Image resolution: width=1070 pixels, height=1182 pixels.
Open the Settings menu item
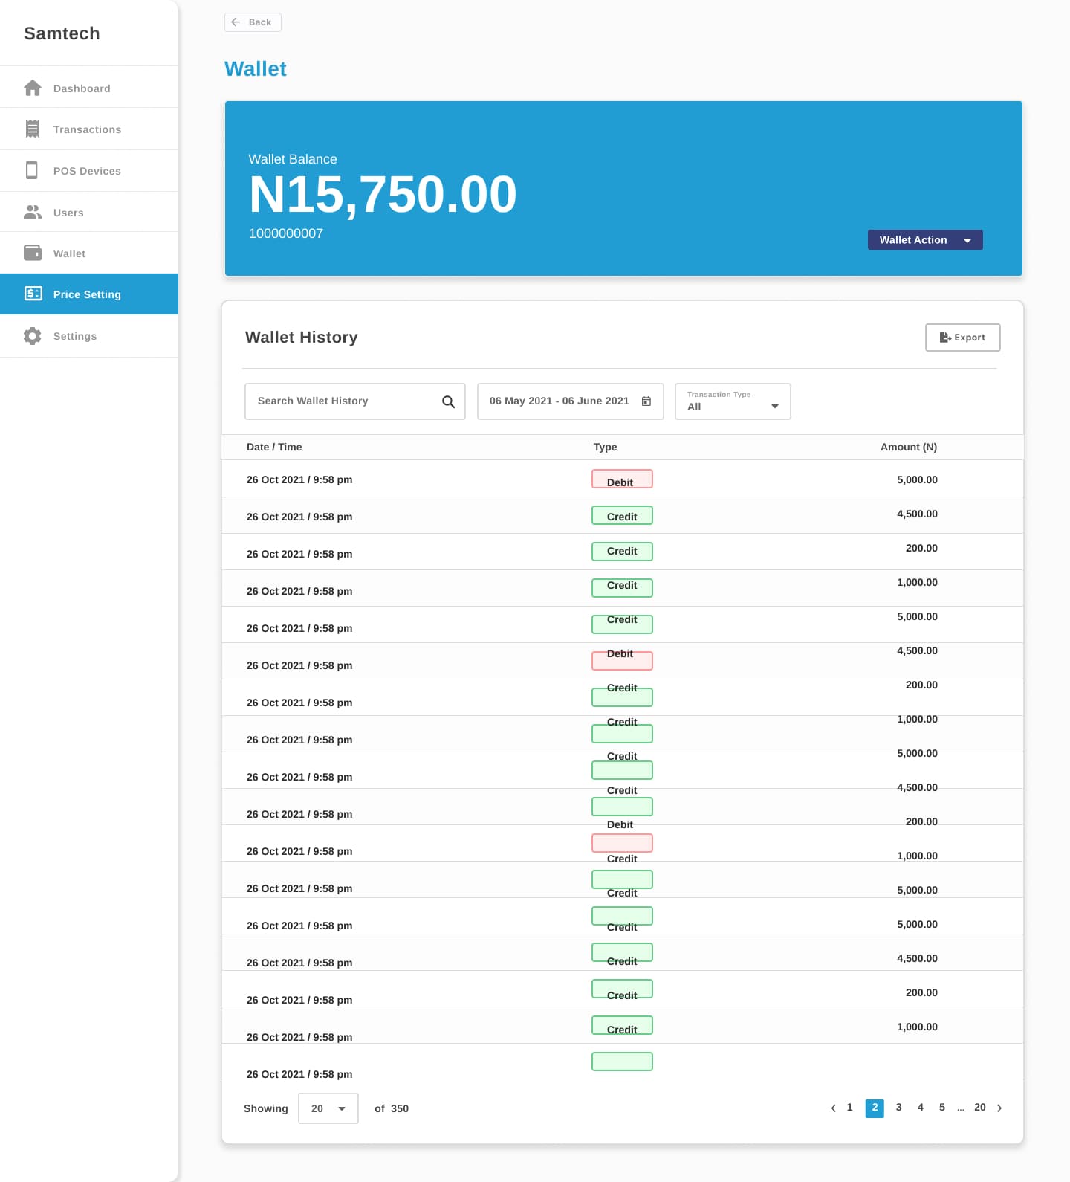pos(89,336)
